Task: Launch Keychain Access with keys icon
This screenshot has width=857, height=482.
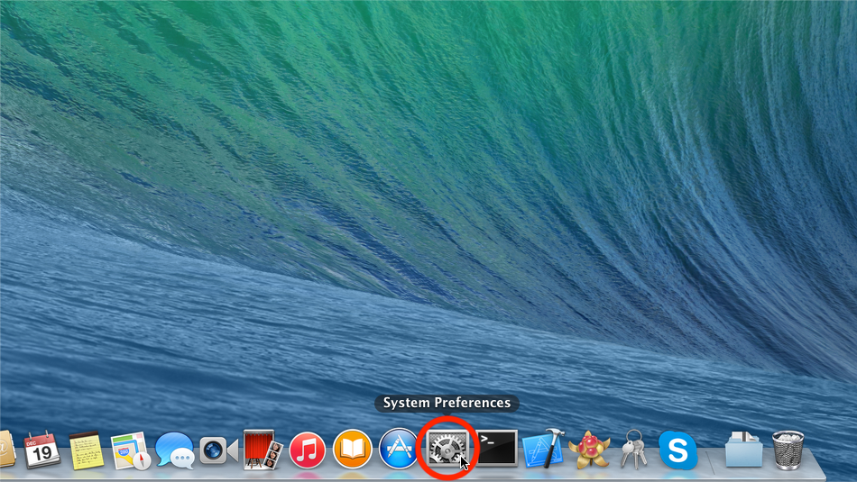Action: coord(633,449)
